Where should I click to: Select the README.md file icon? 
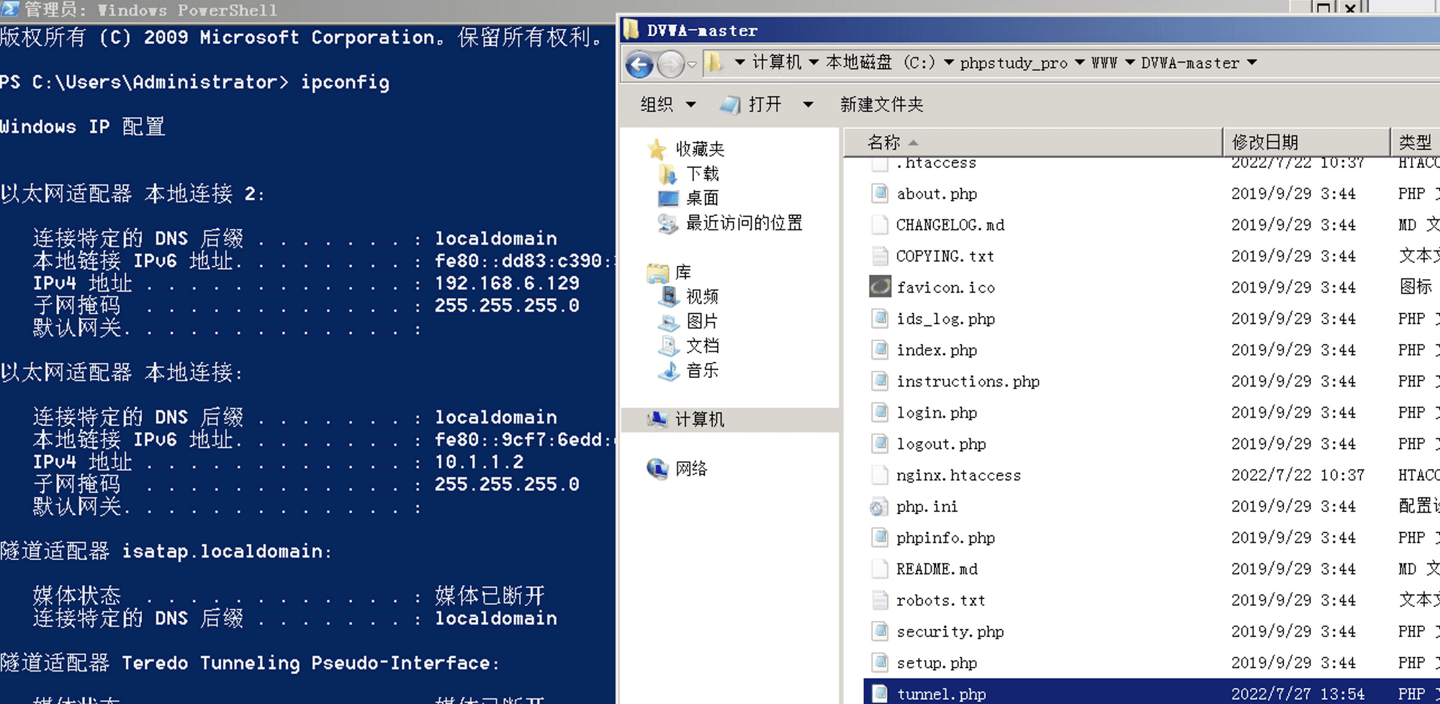(879, 569)
